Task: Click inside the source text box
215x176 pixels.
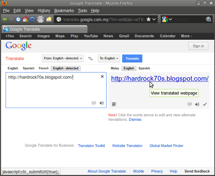Action: pos(56,90)
